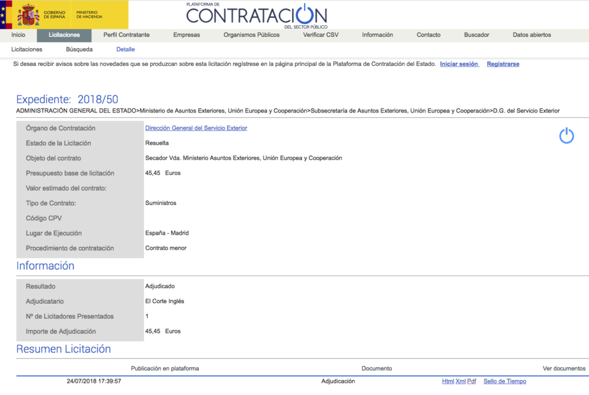Open the Información menu item
Screen dimensions: 589x395
(377, 35)
